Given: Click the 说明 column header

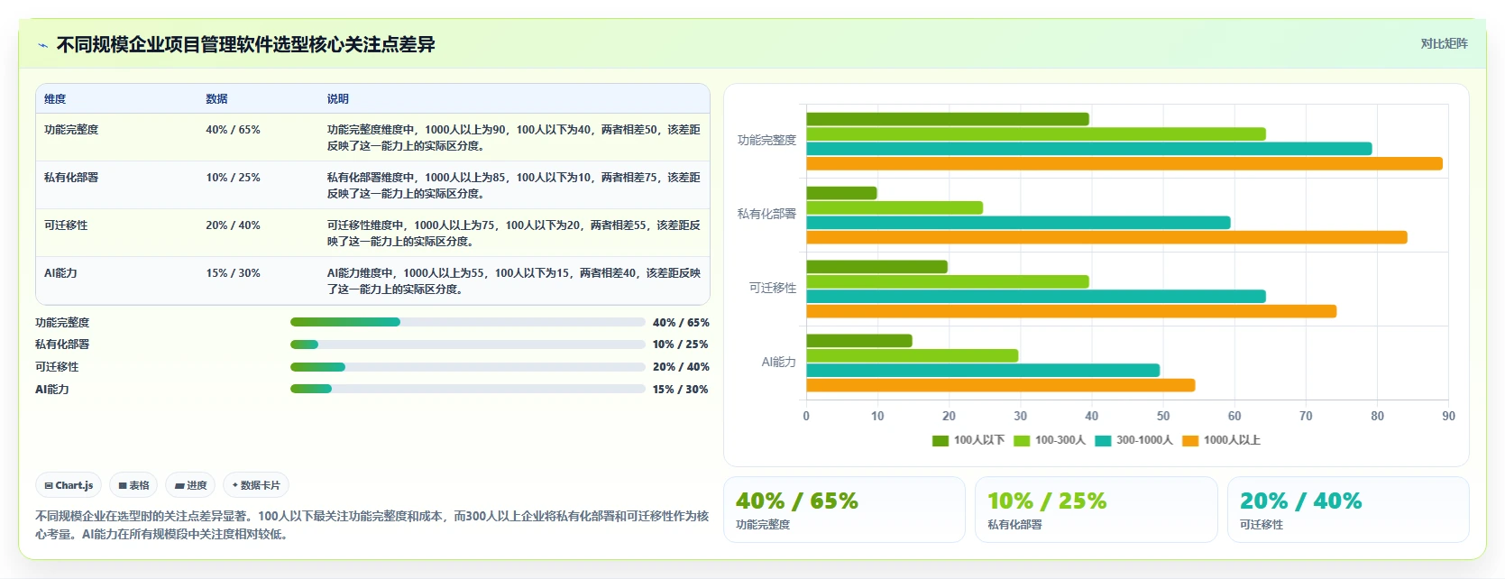Looking at the screenshot, I should click(x=337, y=99).
